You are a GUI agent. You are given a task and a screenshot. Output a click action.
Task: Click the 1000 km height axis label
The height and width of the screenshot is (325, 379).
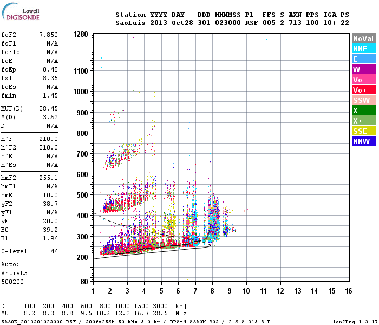[x=81, y=92]
